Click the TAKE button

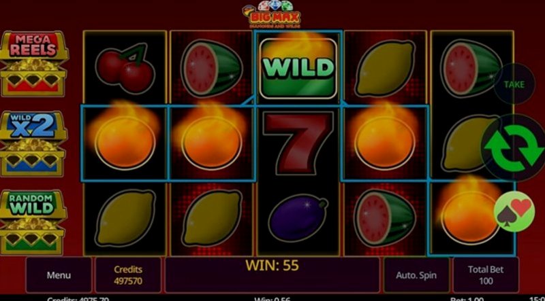coord(514,84)
